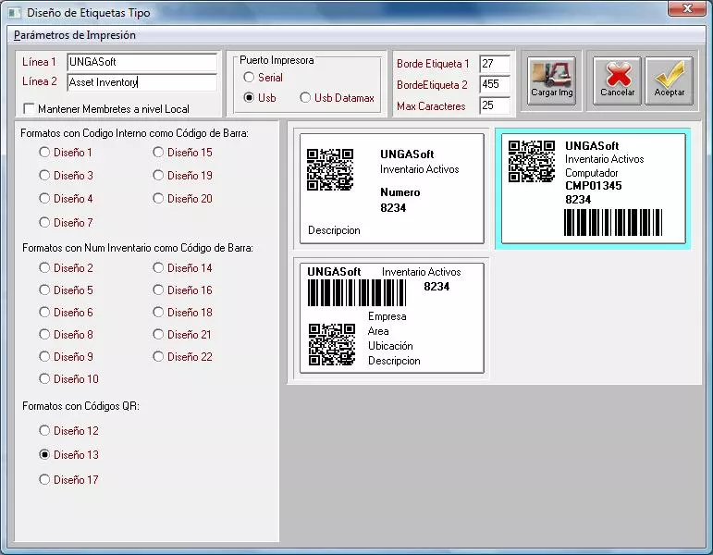Open the Parámetros de Impresión menu
The image size is (713, 555).
click(x=75, y=35)
